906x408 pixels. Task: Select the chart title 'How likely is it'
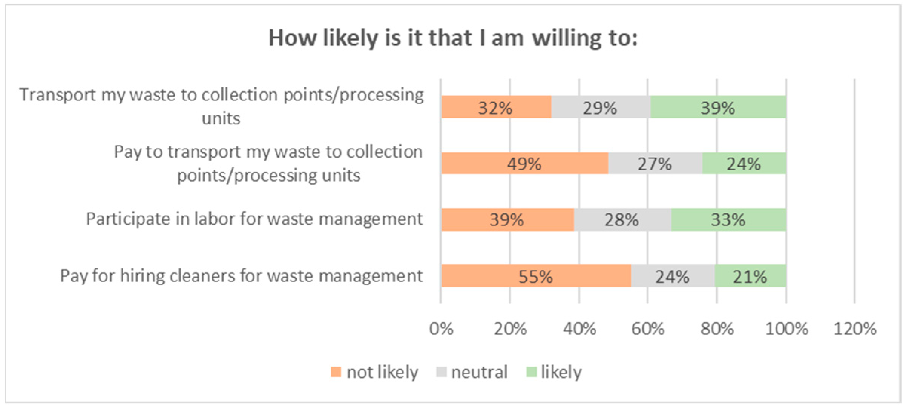pyautogui.click(x=453, y=38)
